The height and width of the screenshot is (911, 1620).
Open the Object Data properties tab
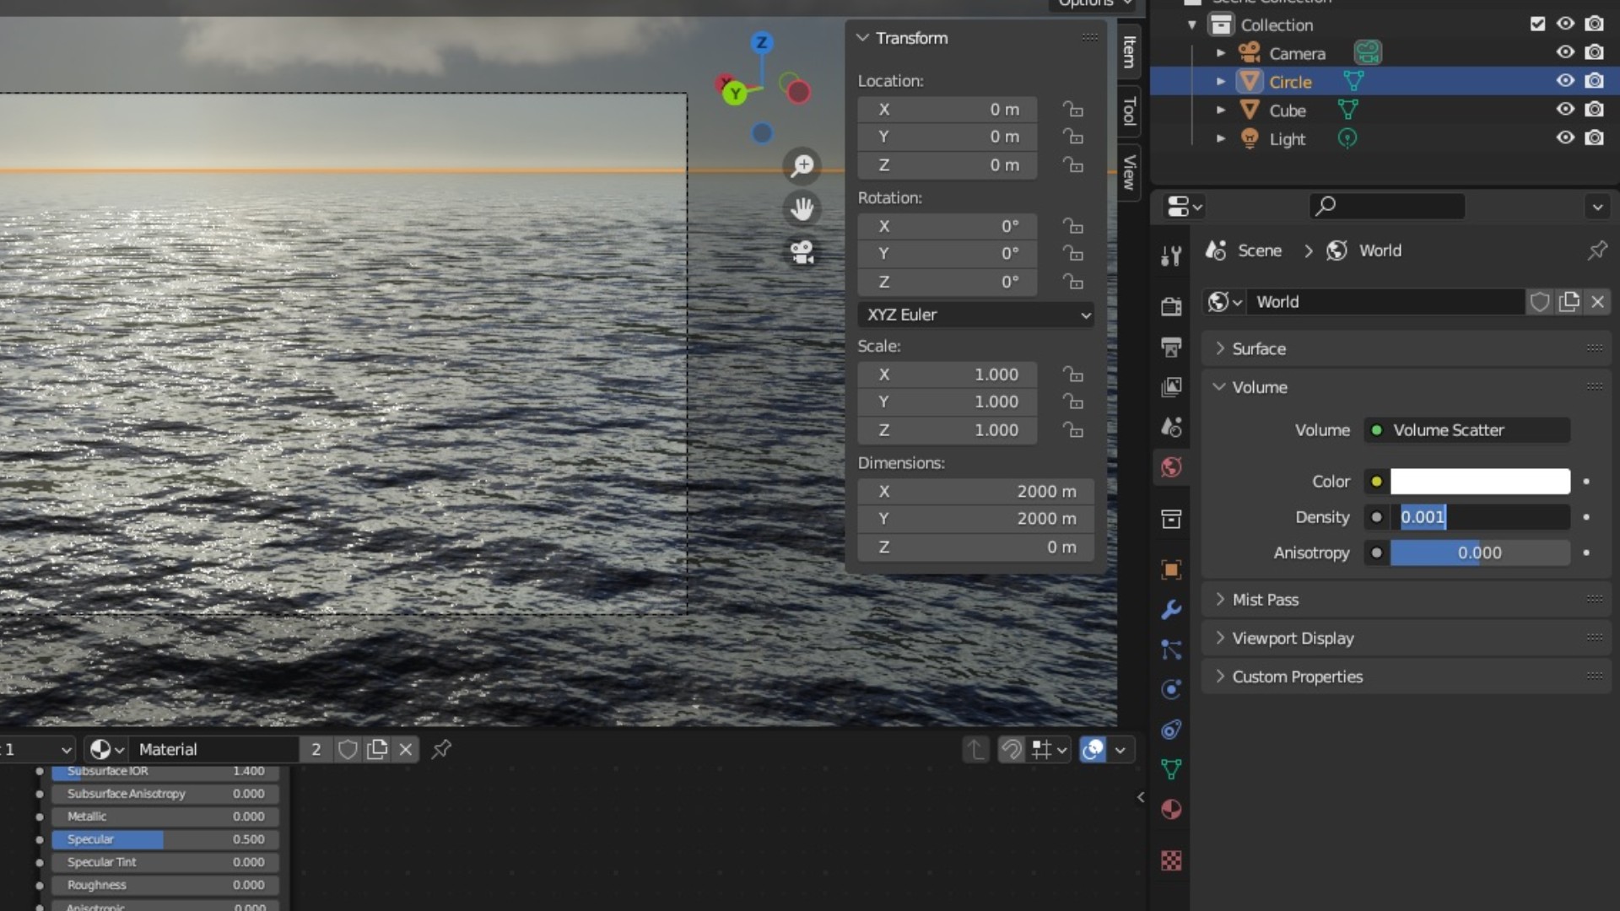point(1171,769)
